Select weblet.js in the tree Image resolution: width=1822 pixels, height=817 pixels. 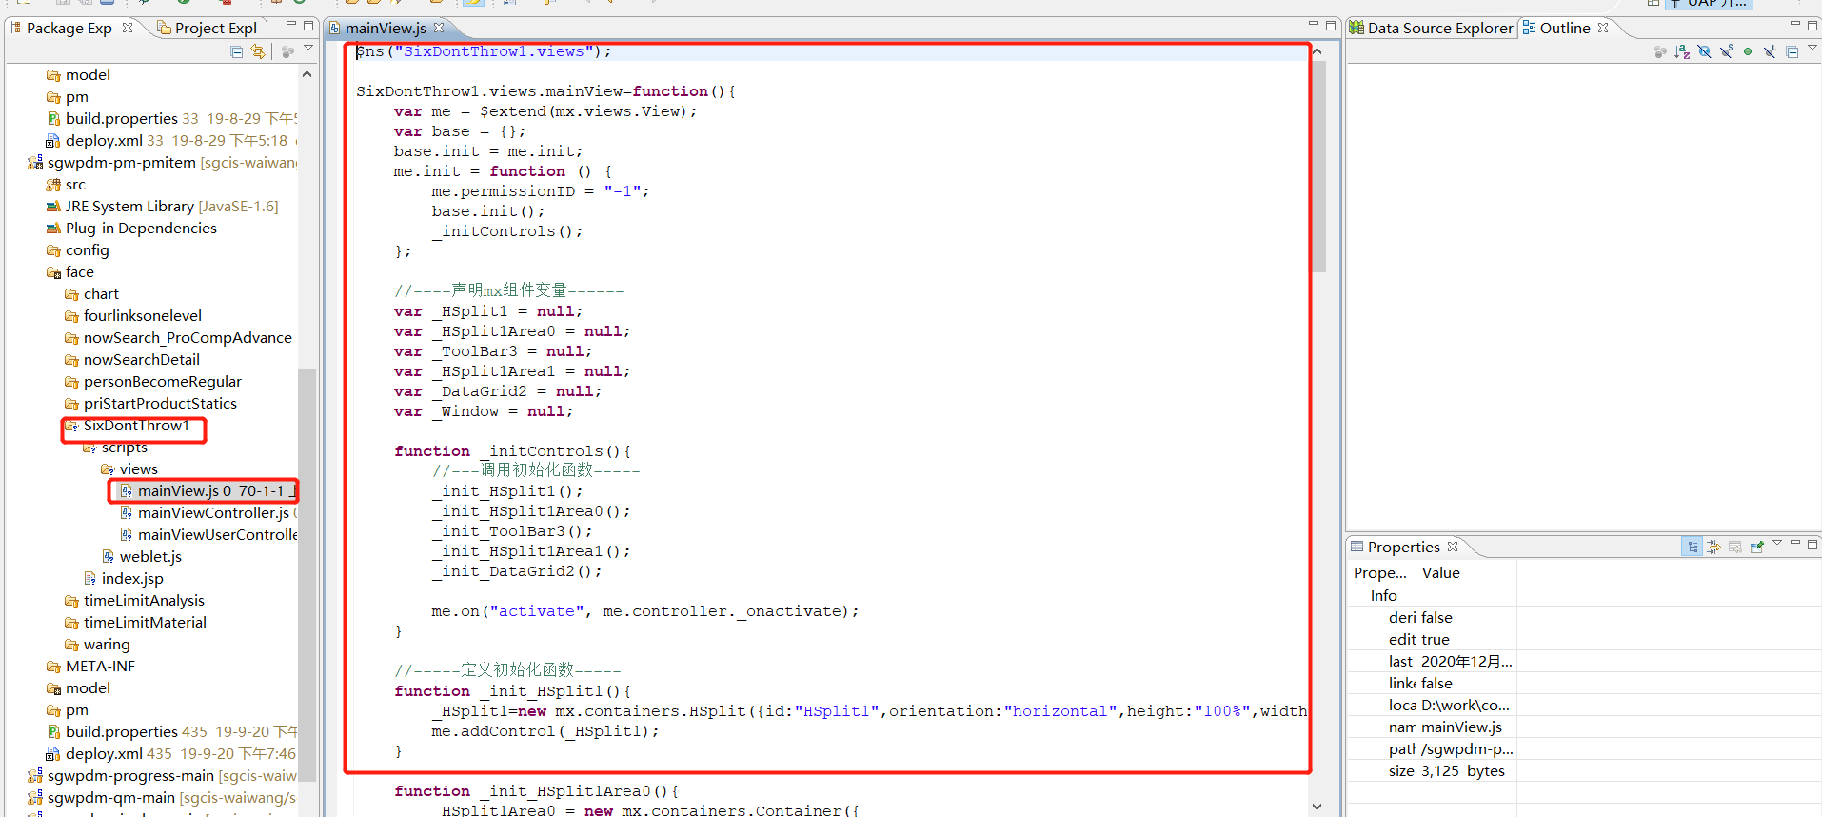pyautogui.click(x=141, y=556)
